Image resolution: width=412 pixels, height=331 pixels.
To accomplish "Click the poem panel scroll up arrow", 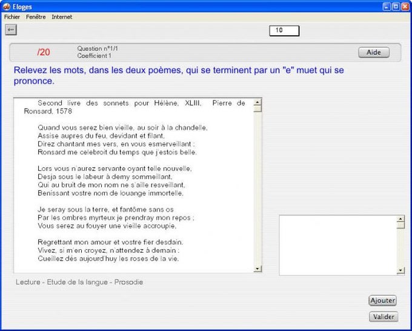I will (x=257, y=102).
